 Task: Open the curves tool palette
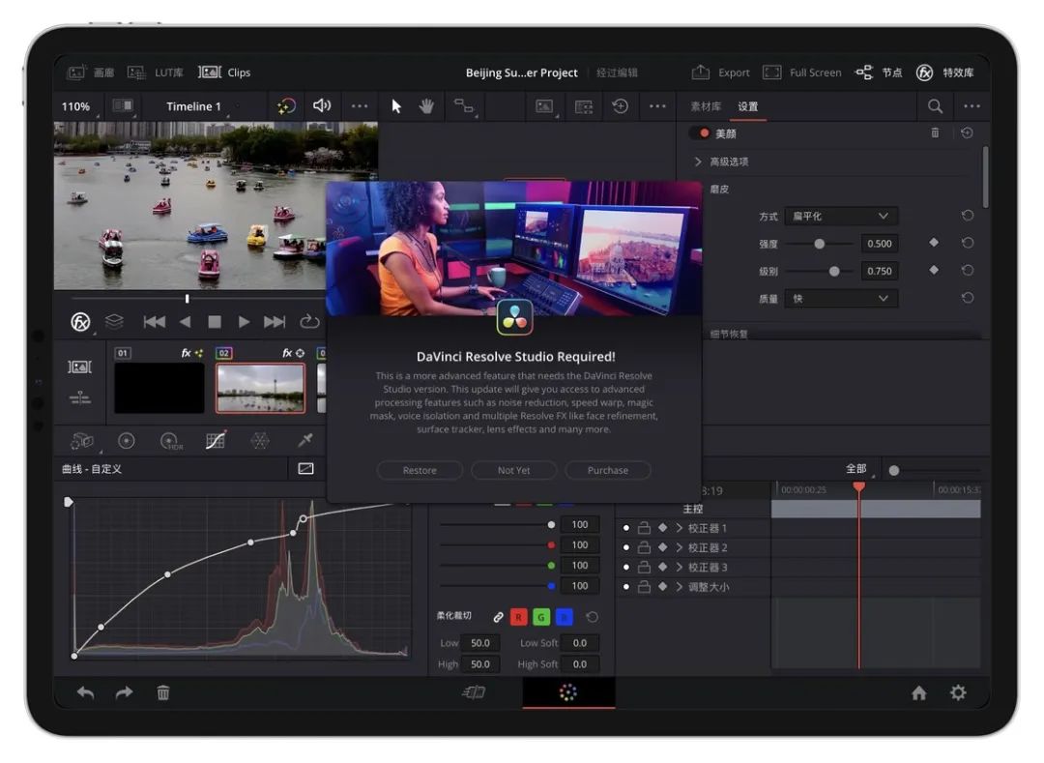[x=215, y=440]
